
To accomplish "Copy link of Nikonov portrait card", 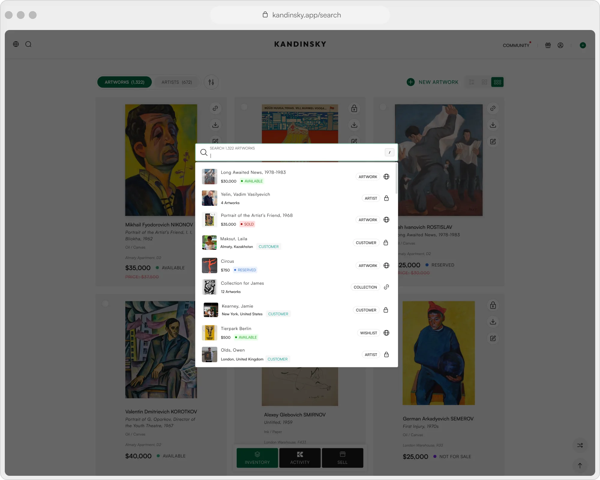I will [x=215, y=108].
